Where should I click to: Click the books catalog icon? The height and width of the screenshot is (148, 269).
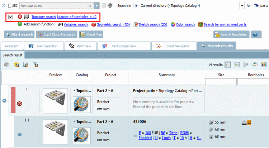coord(110,5)
